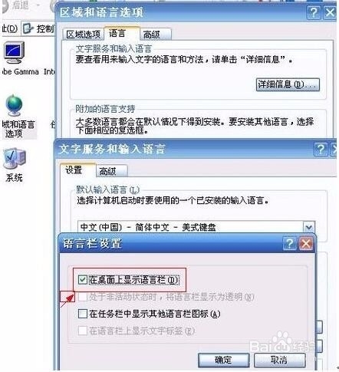Click help question mark in 语言栏设置 dialog
This screenshot has height=372, width=339.
[290, 243]
